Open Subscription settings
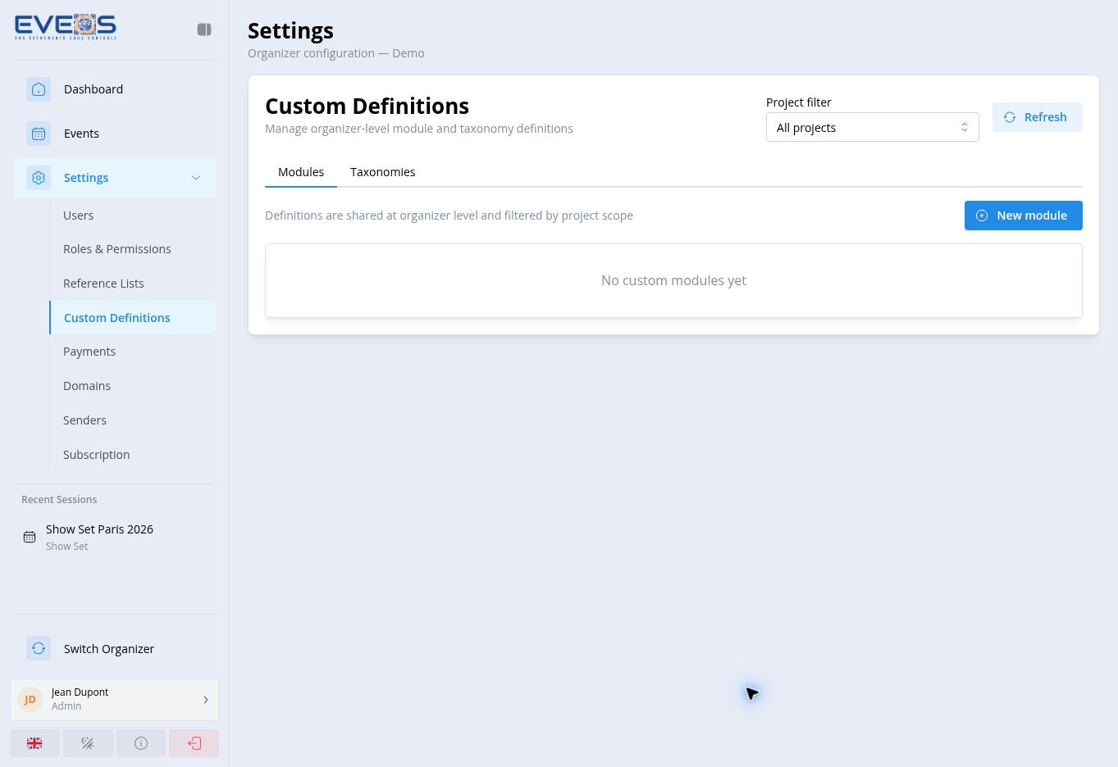The width and height of the screenshot is (1118, 767). click(132, 455)
